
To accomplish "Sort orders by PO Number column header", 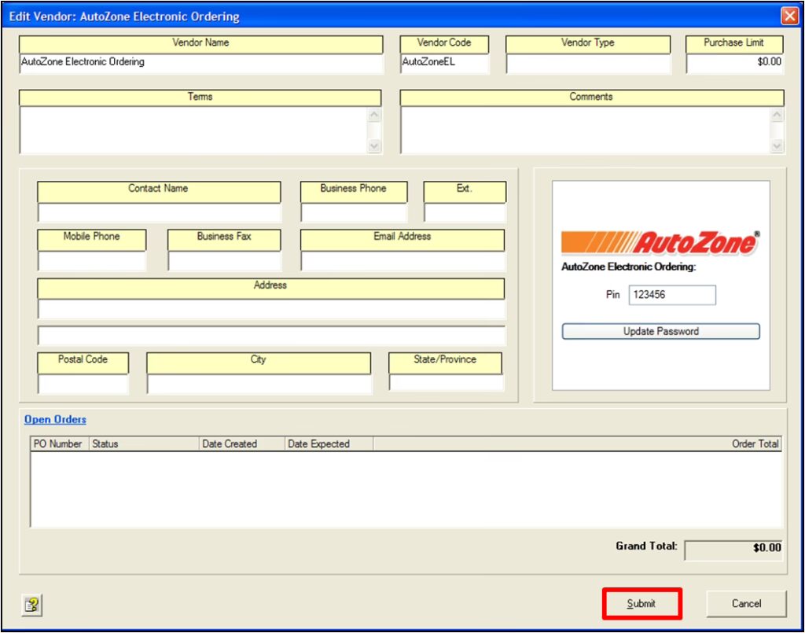I will pyautogui.click(x=58, y=444).
